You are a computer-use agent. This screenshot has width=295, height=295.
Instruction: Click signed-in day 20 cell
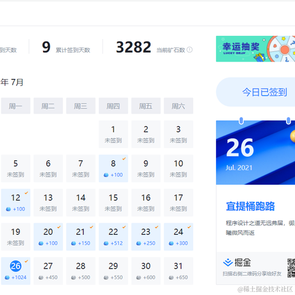[x=48, y=237]
